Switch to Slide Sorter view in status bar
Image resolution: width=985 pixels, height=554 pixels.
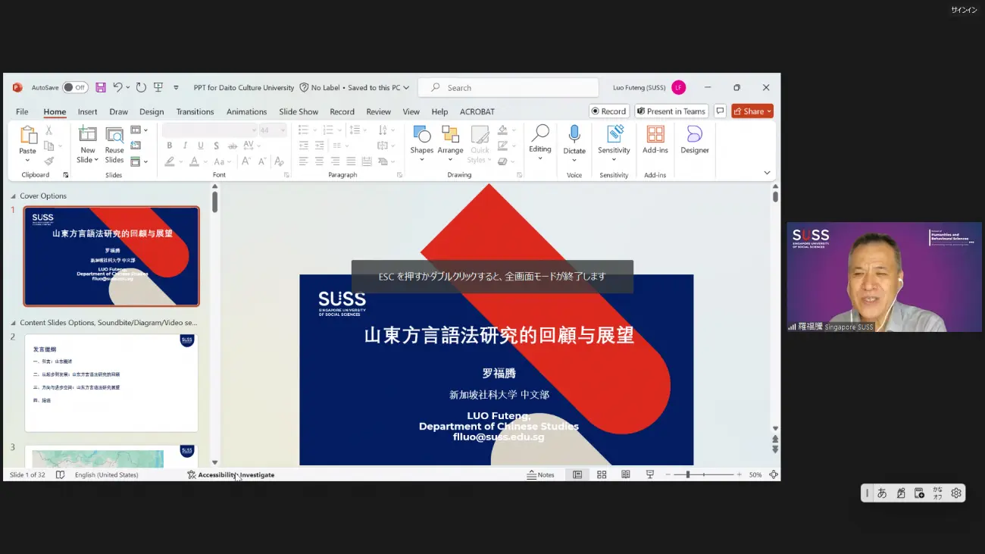(602, 475)
